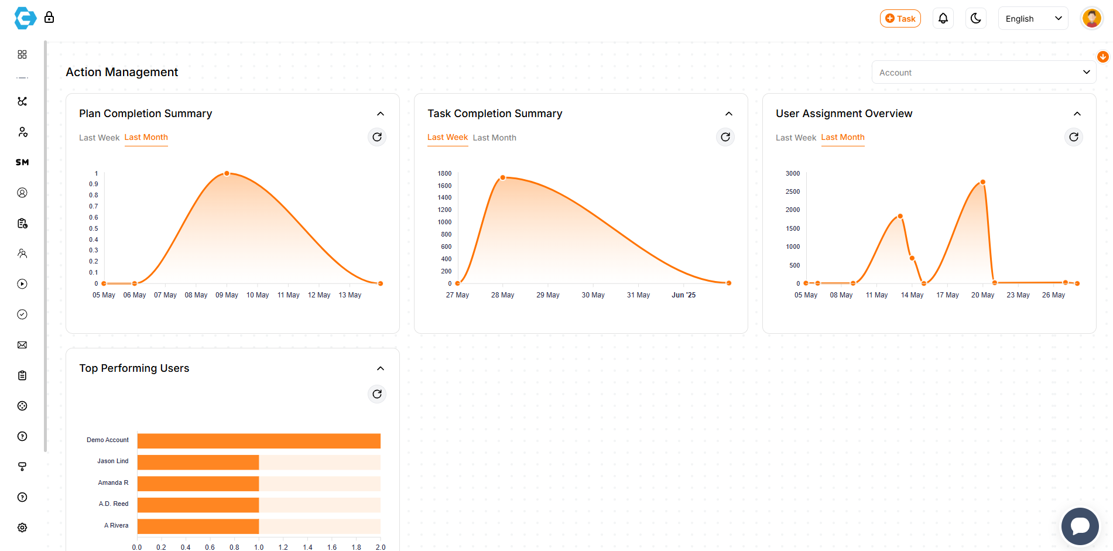The width and height of the screenshot is (1113, 551).
Task: Open the Account dropdown
Action: click(x=984, y=73)
